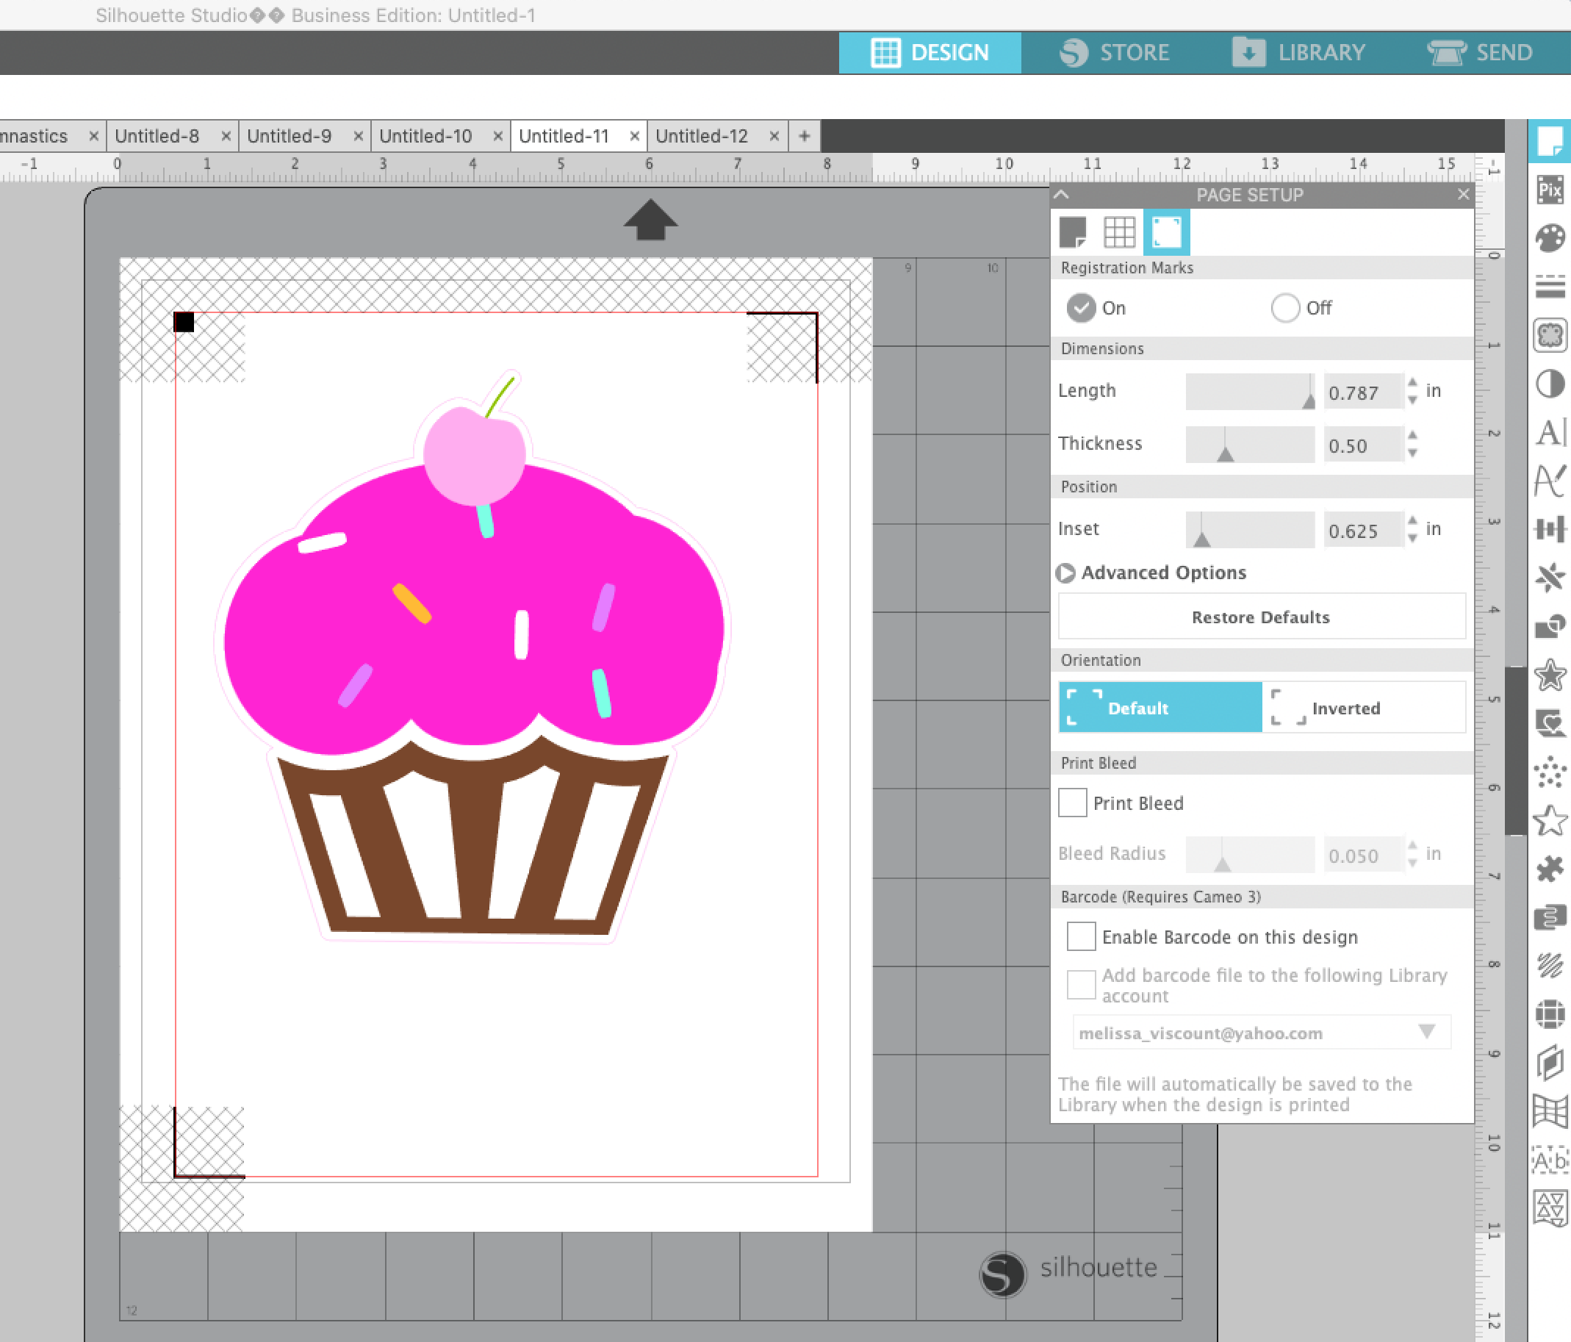The height and width of the screenshot is (1342, 1571).
Task: Open the Fill color palette panel
Action: [x=1551, y=236]
